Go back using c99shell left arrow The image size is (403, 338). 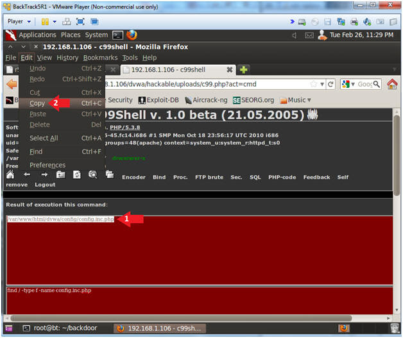pyautogui.click(x=27, y=175)
